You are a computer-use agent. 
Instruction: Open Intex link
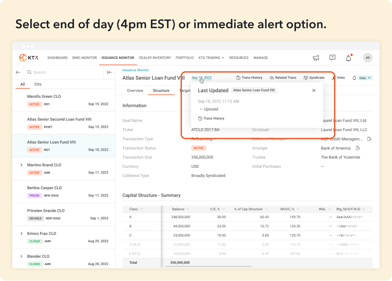(338, 78)
